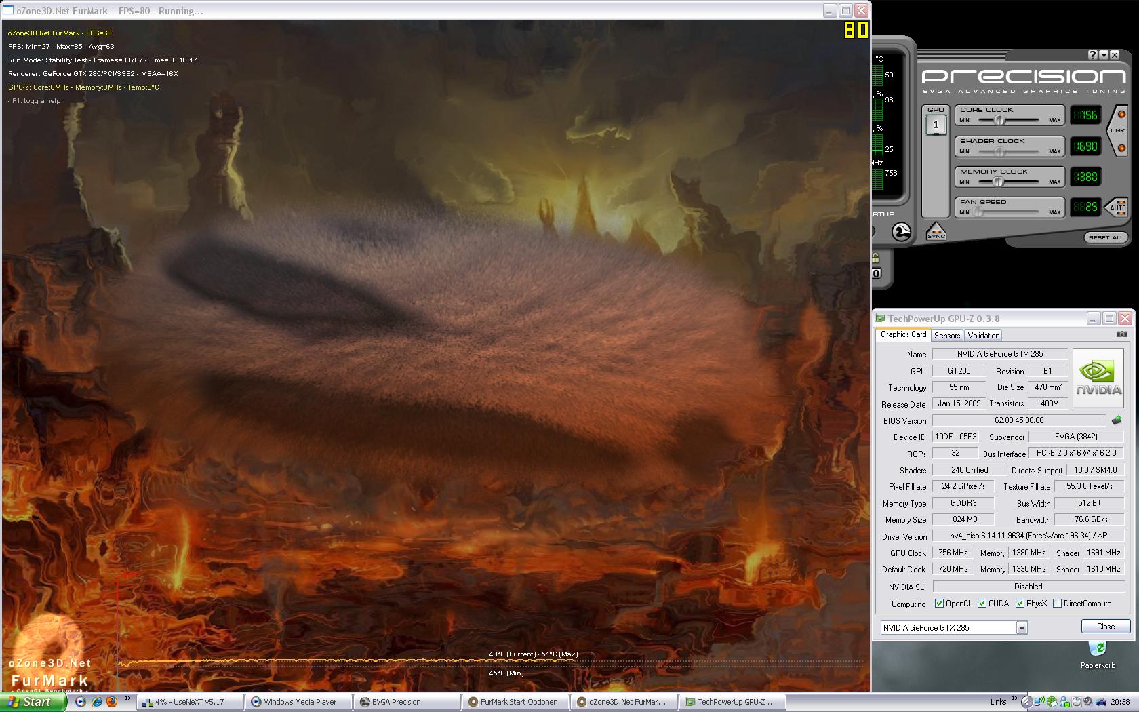This screenshot has height=712, width=1139.
Task: Click the yellow 80 FPS counter in FurMark
Action: [x=856, y=30]
